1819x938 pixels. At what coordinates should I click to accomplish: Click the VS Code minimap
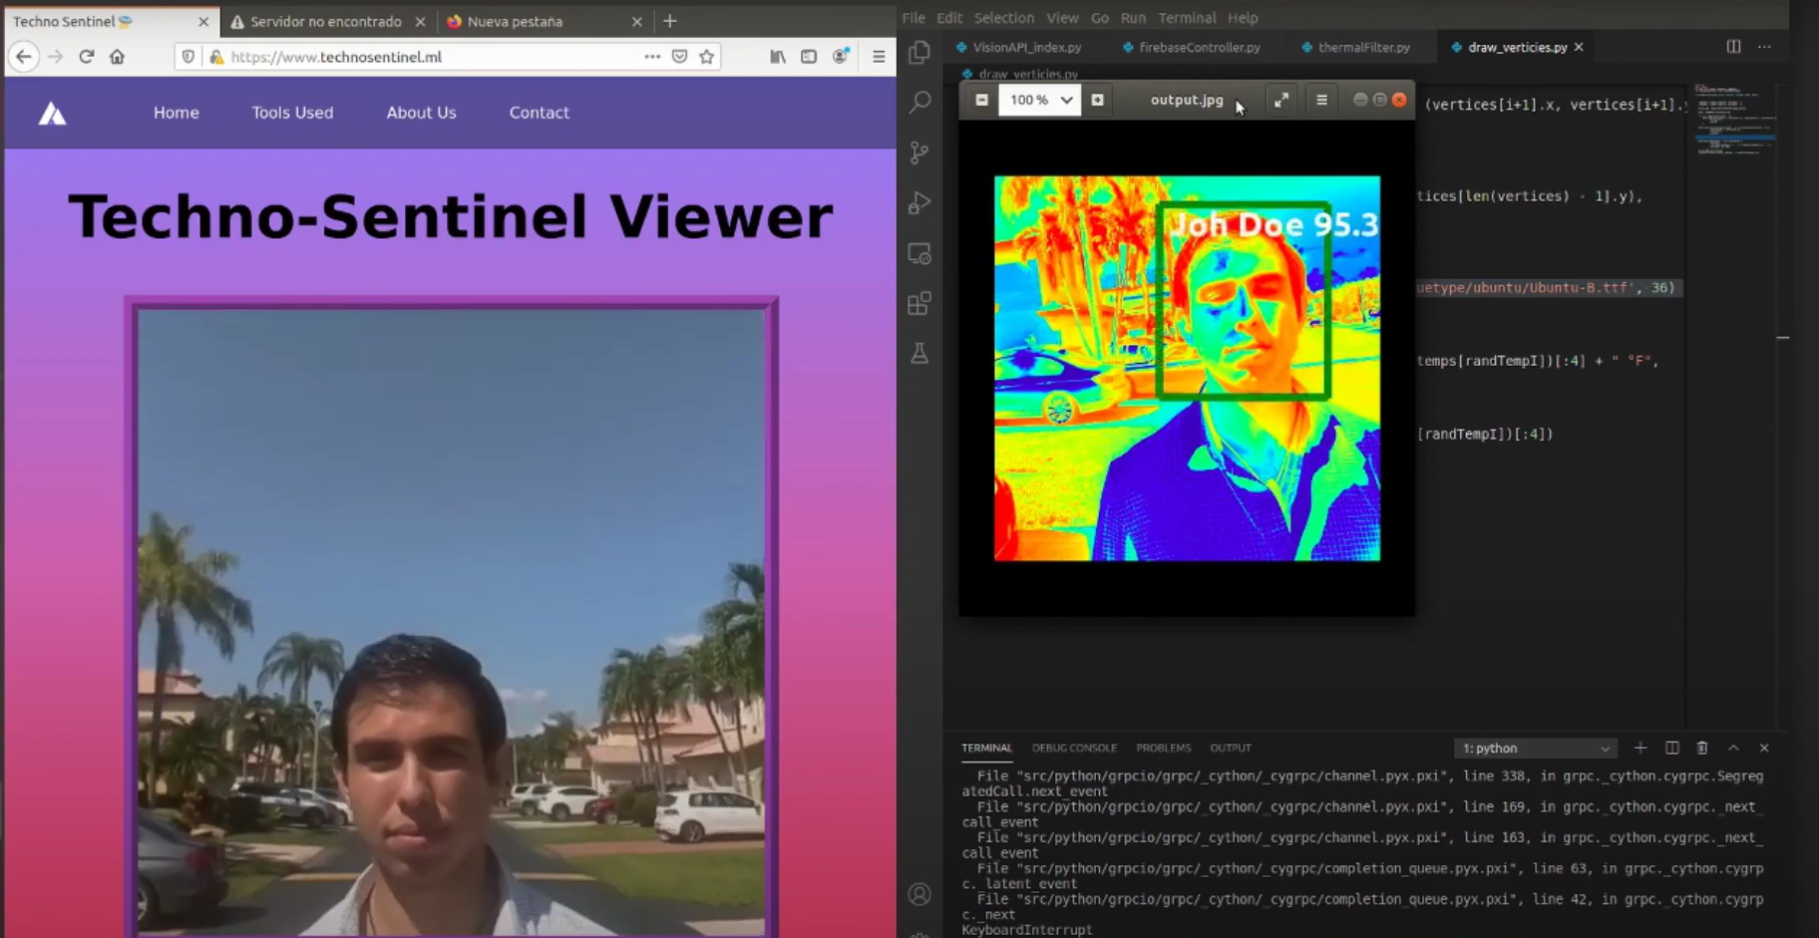coord(1735,120)
